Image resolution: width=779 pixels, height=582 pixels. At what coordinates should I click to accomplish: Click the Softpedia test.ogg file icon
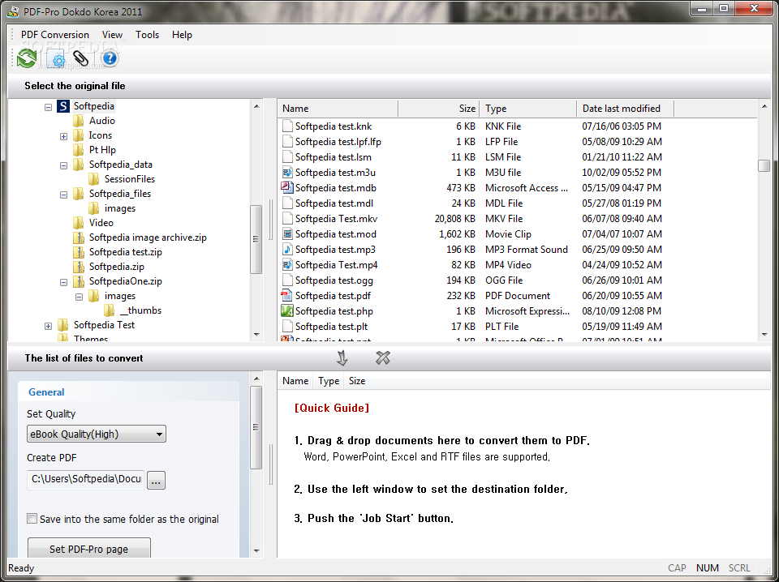(286, 280)
